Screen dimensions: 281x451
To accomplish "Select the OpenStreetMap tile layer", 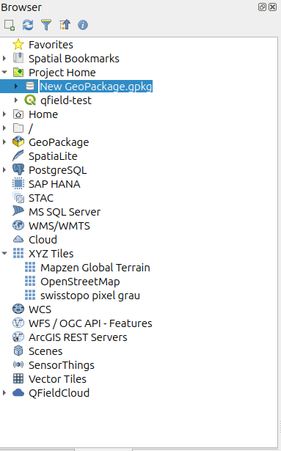I will click(80, 282).
